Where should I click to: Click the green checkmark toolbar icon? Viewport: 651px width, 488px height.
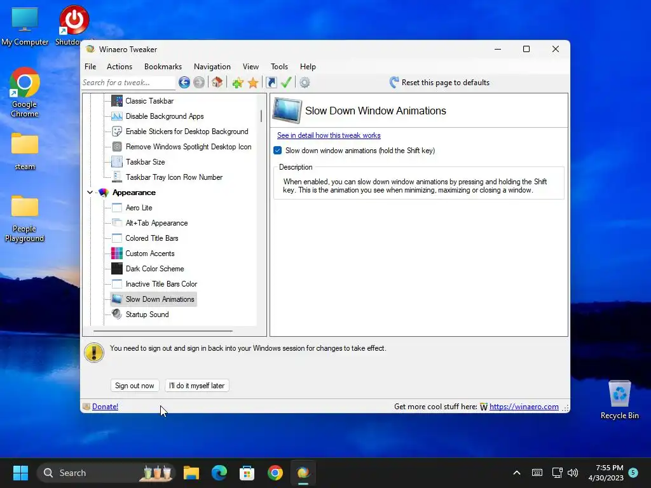click(x=286, y=82)
